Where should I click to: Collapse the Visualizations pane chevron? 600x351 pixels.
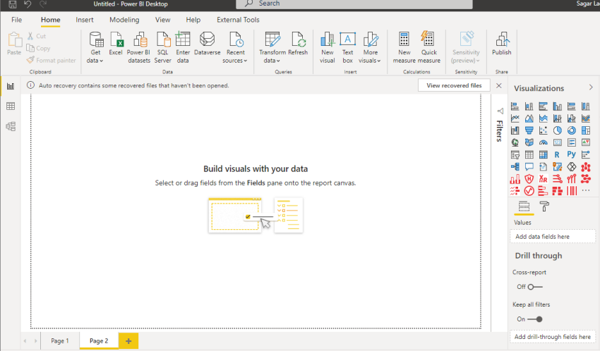click(591, 87)
